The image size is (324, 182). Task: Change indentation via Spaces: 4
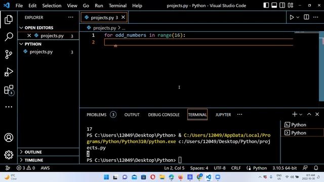point(199,168)
